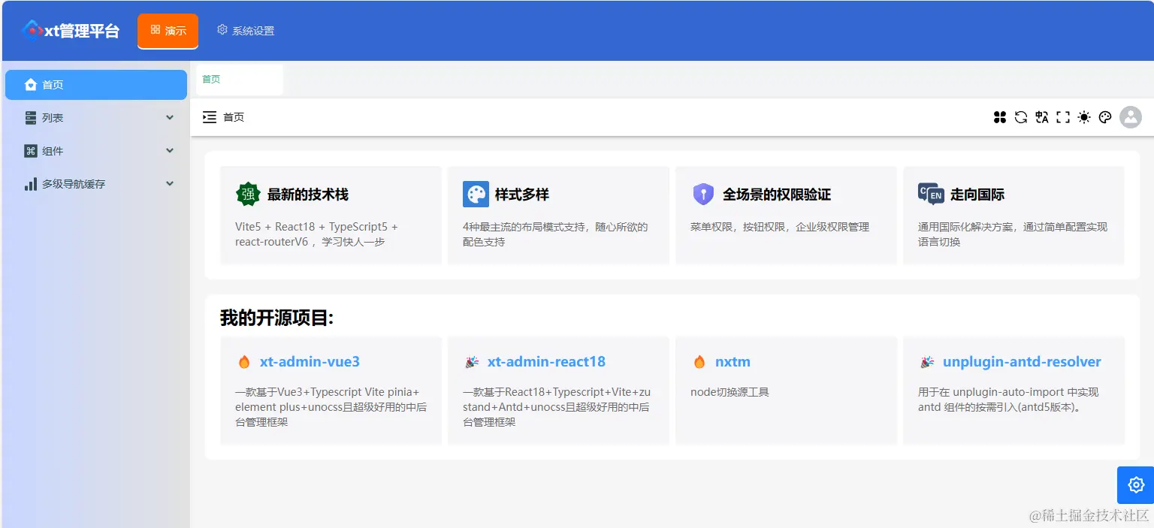This screenshot has width=1154, height=528.
Task: Click the 我的开源项目: heading
Action: click(276, 318)
